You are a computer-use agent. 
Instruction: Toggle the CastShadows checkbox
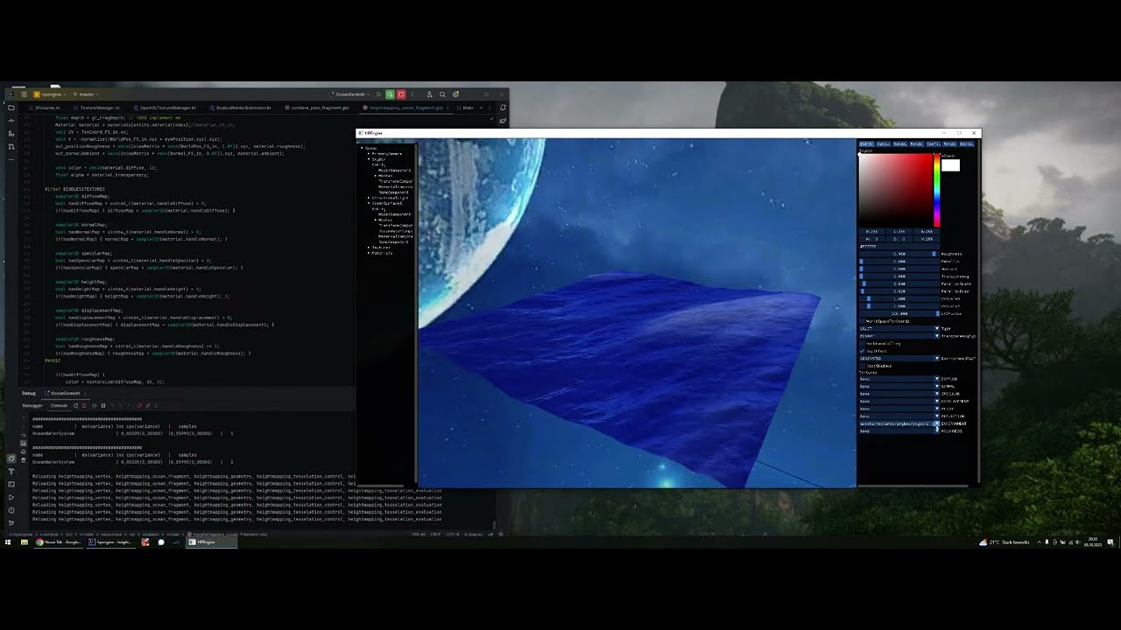863,366
